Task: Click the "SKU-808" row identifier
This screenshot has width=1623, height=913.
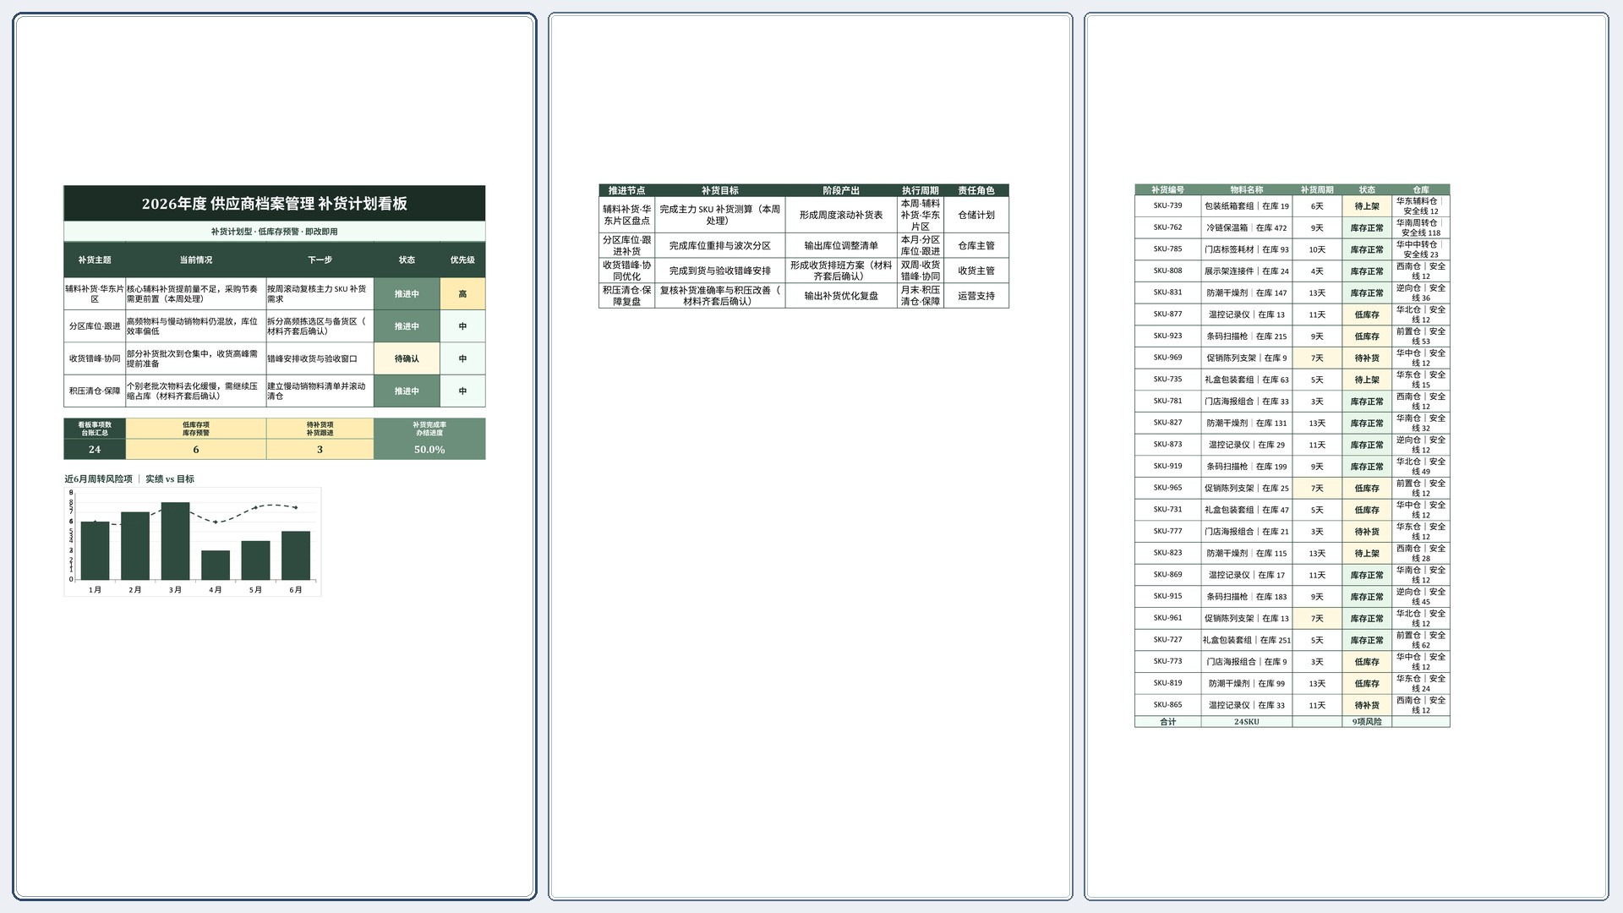Action: (x=1168, y=271)
